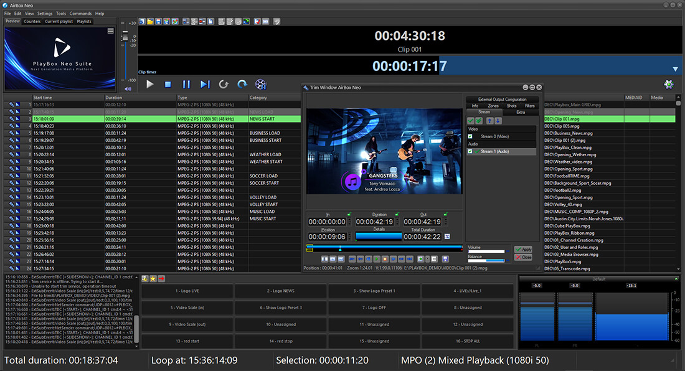685x371 pixels.
Task: Stop playback with the blue square button
Action: 168,84
